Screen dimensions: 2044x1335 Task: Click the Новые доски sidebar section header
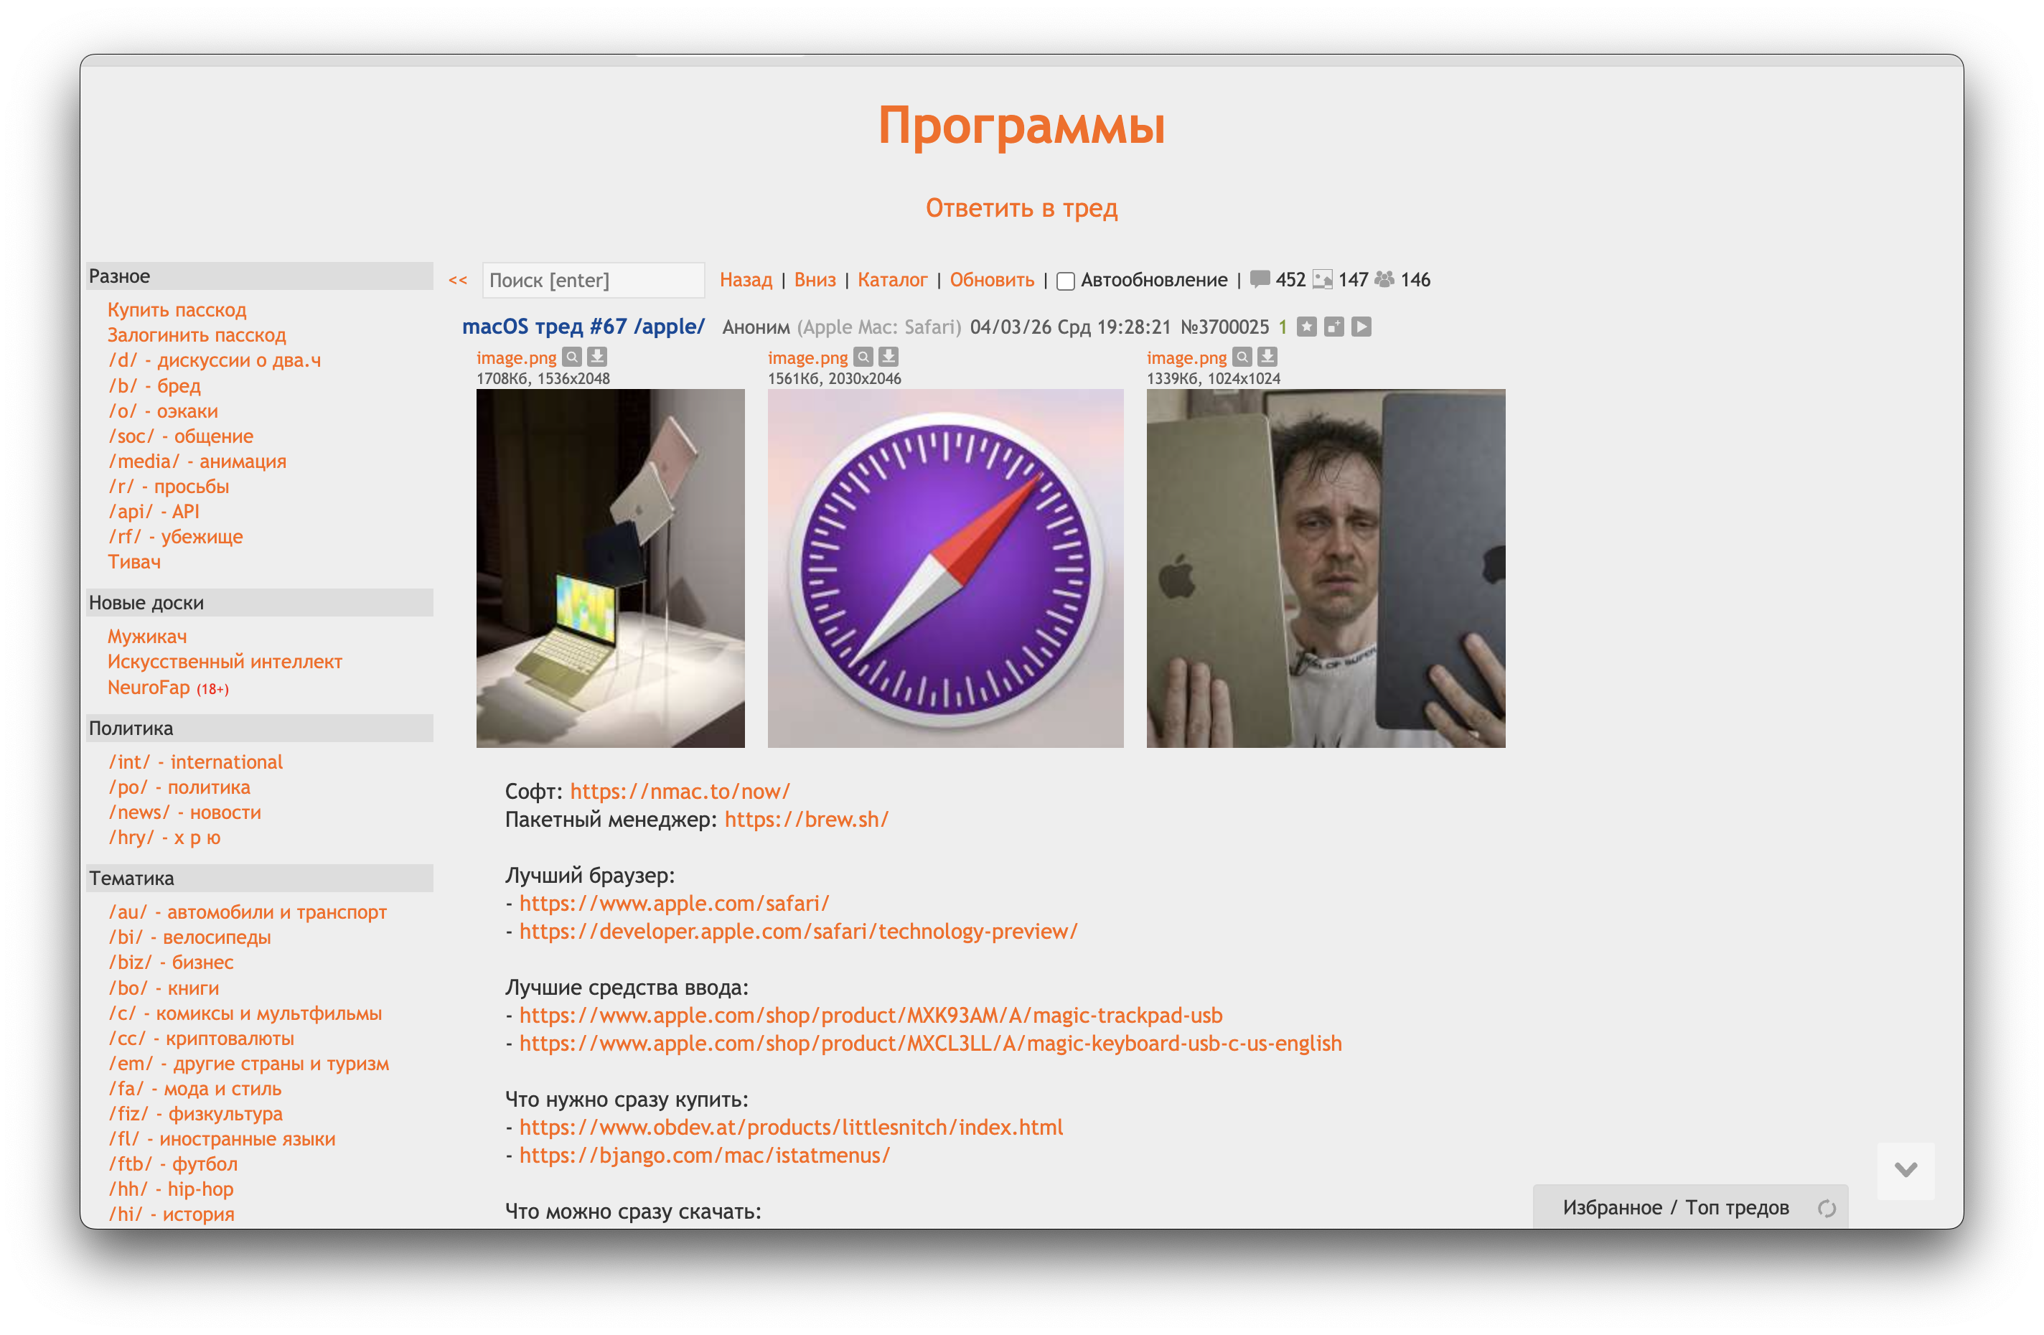[x=261, y=602]
